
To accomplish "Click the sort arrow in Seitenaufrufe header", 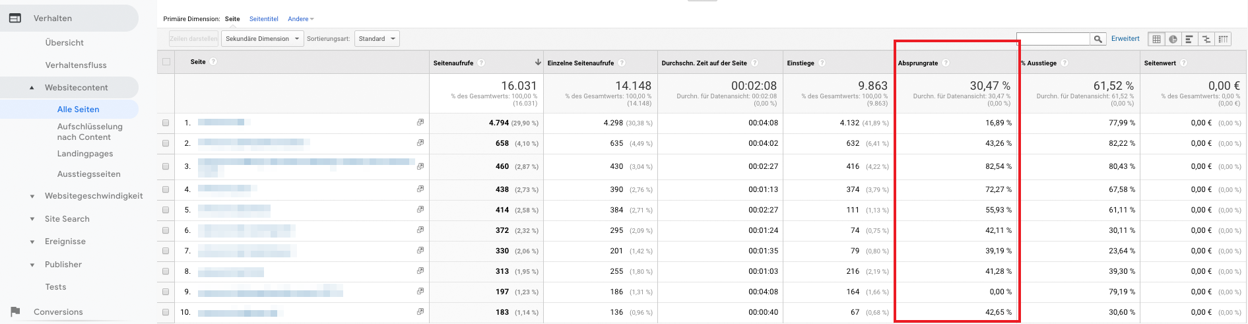I will tap(538, 62).
